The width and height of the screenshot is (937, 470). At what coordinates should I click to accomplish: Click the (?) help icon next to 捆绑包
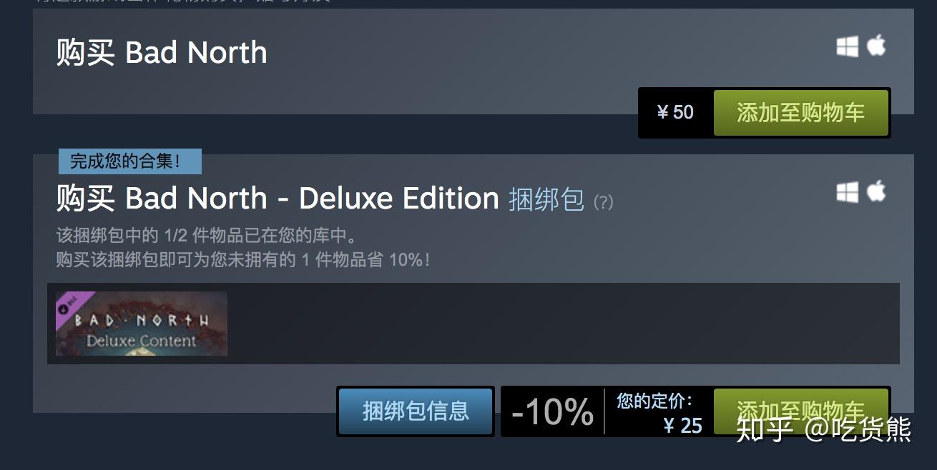(603, 202)
